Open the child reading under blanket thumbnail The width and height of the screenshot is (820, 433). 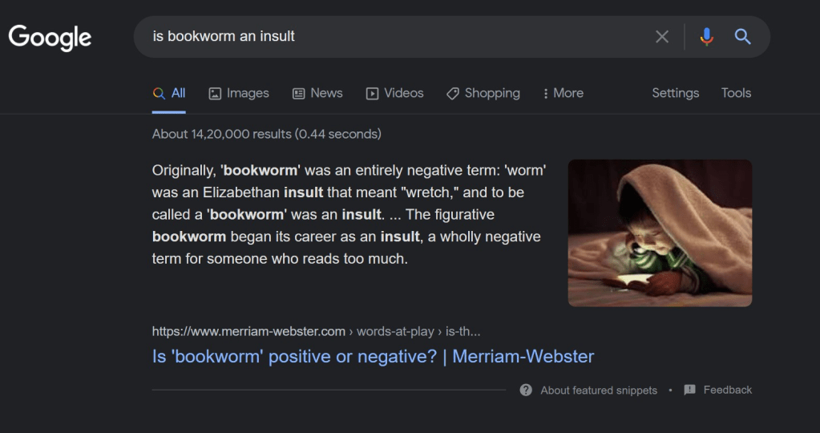[660, 233]
